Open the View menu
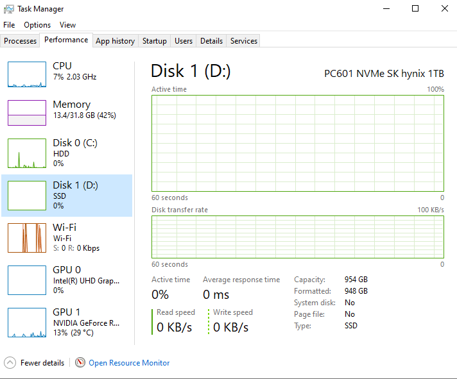This screenshot has height=379, width=457. click(67, 25)
